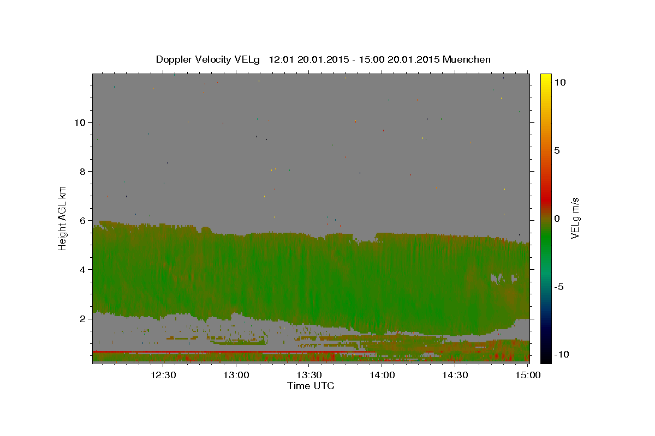Image resolution: width=655 pixels, height=436 pixels.
Task: Click colorbar tick label 5
Action: (x=557, y=150)
